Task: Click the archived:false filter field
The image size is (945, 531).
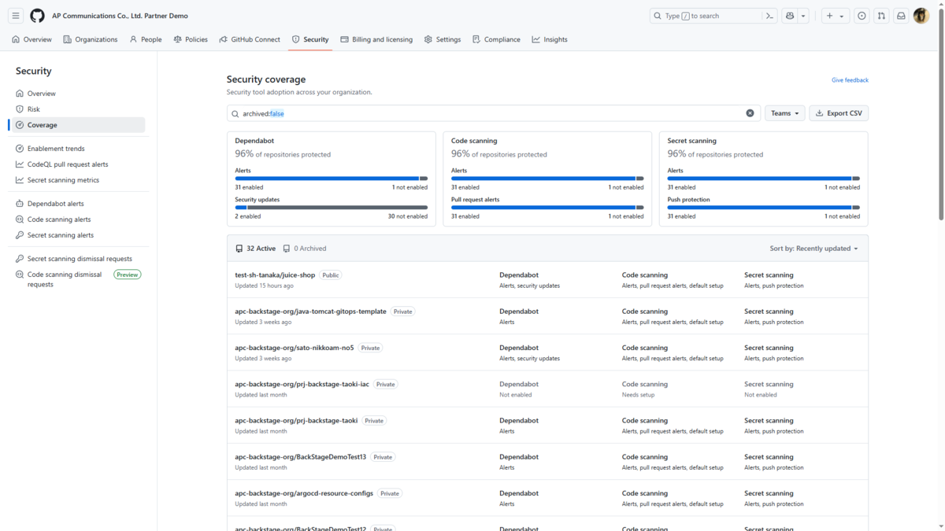Action: [493, 113]
